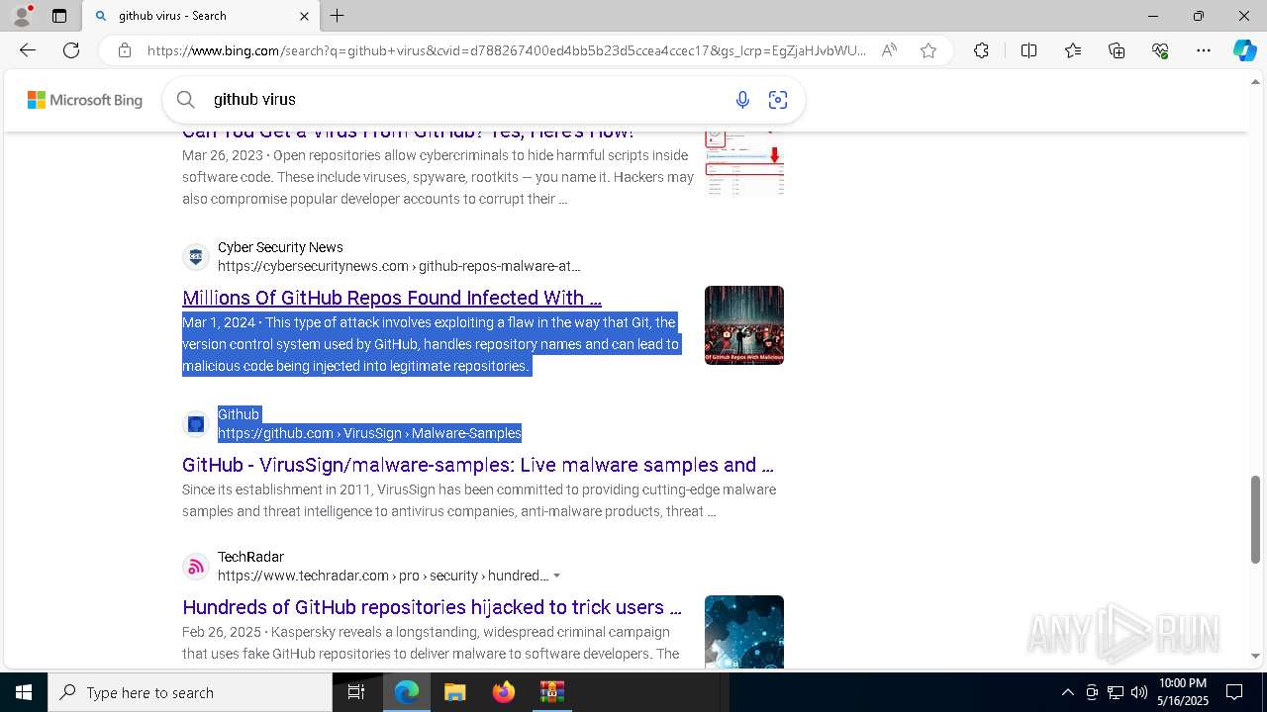Open the clock showing 10:00 PM
Screen dimensions: 1267x712
(x=1182, y=692)
